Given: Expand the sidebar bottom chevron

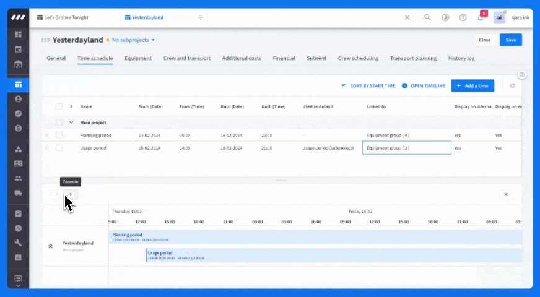Looking at the screenshot, I should coord(18,286).
